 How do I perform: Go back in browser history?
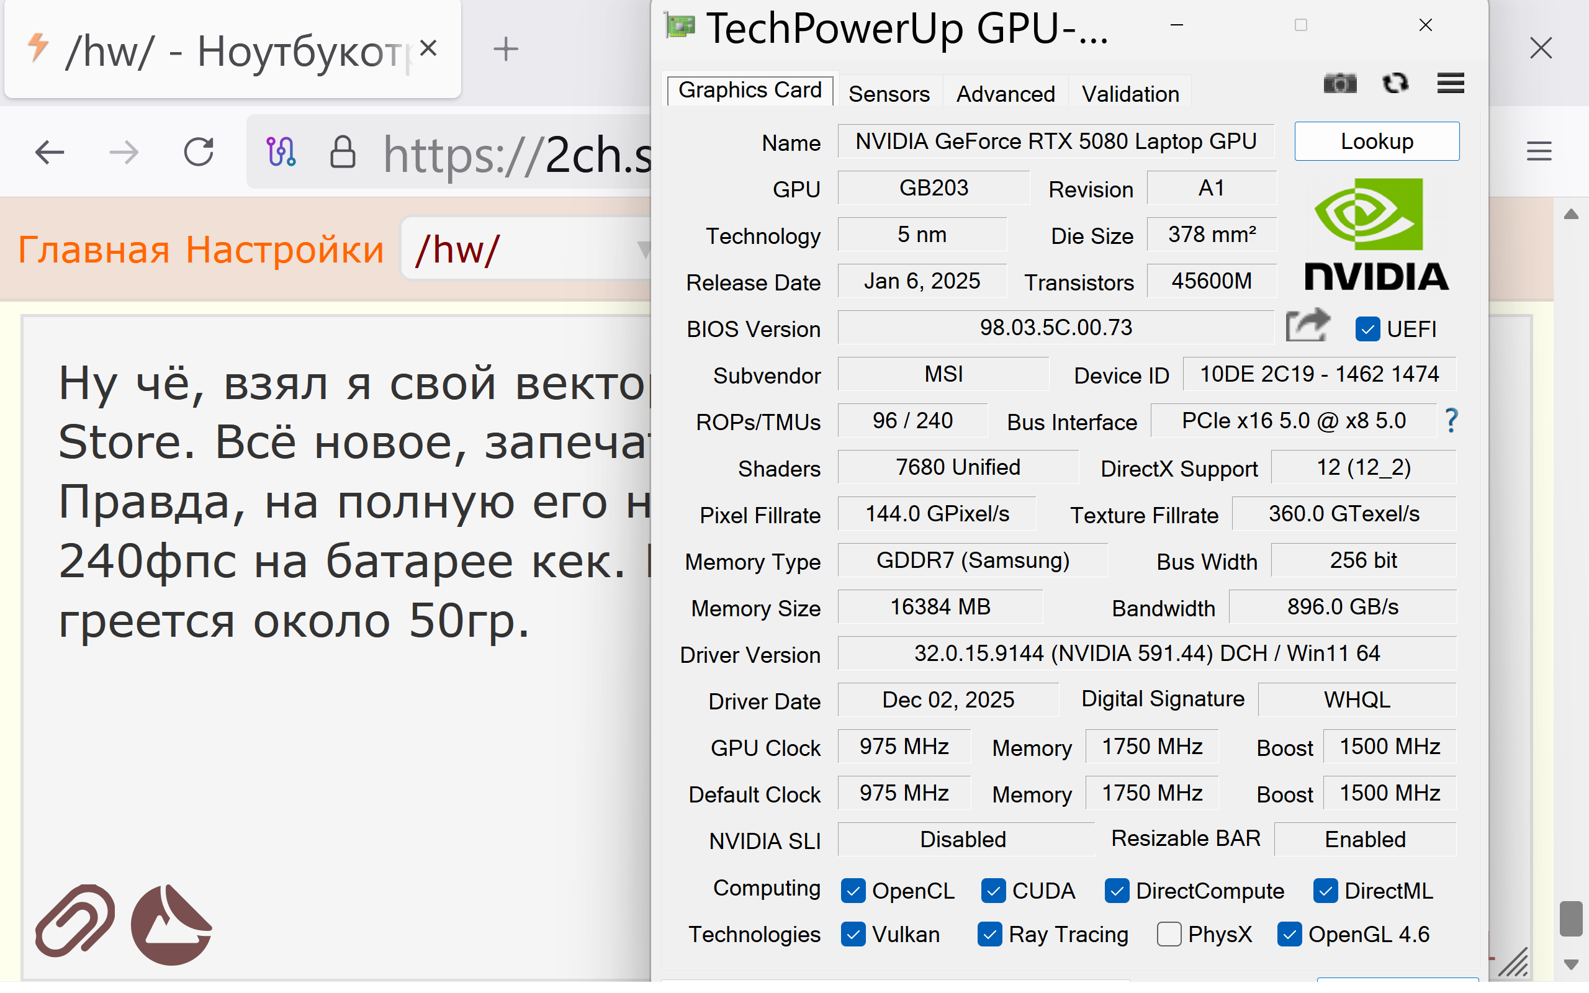(50, 153)
